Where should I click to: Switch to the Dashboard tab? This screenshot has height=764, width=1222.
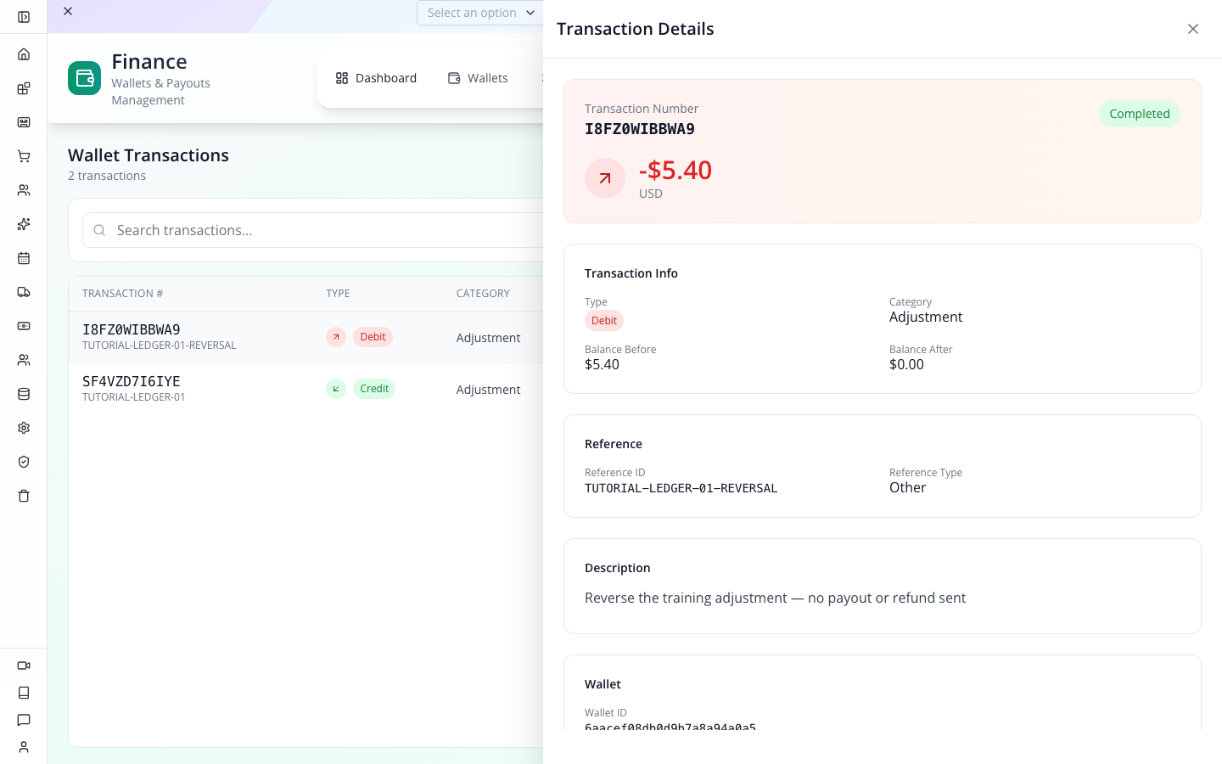coord(376,78)
